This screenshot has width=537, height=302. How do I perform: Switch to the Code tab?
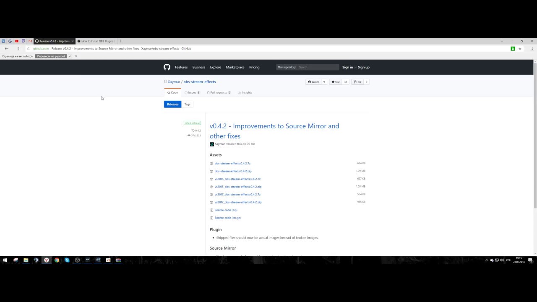click(x=172, y=93)
